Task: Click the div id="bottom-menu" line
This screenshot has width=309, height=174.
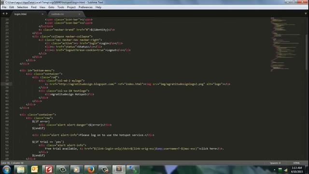Action: (x=37, y=71)
